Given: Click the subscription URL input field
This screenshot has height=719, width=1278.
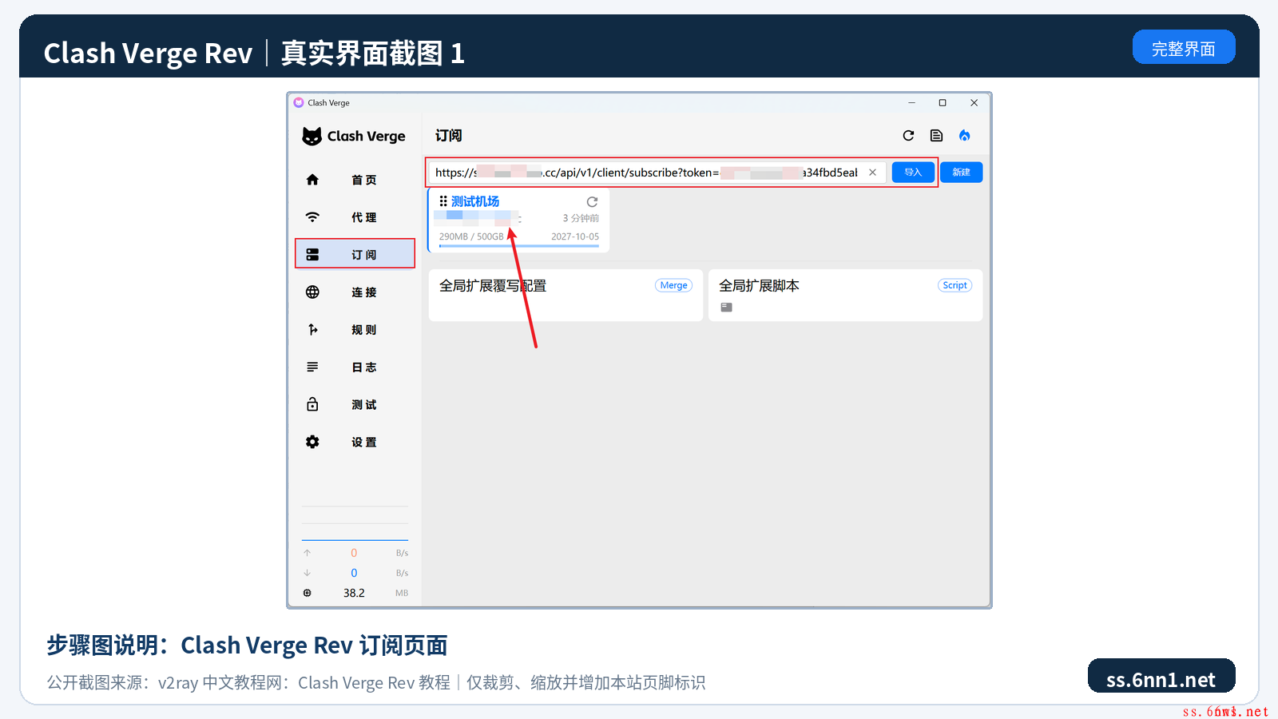Looking at the screenshot, I should (657, 173).
